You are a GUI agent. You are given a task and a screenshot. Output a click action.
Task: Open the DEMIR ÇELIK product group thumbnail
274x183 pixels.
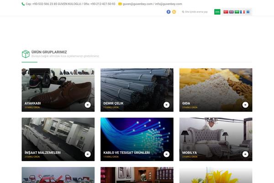(137, 90)
